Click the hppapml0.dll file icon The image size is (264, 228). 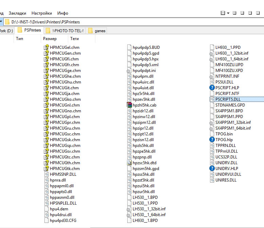click(x=46, y=186)
